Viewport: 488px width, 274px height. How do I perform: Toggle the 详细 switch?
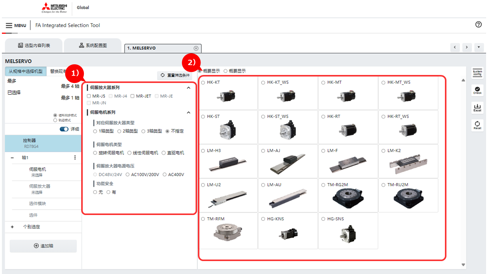pos(64,129)
